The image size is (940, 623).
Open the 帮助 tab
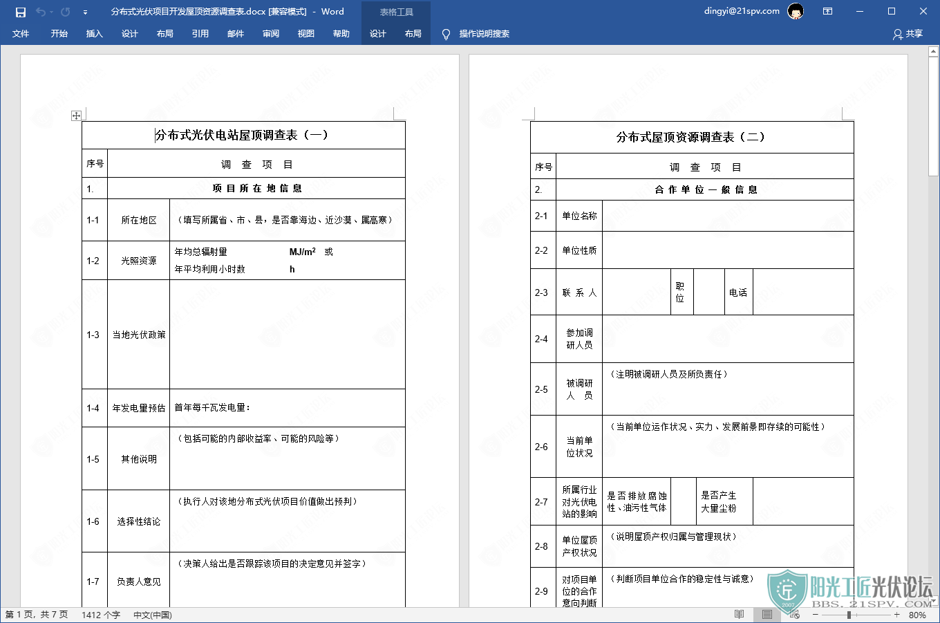341,33
